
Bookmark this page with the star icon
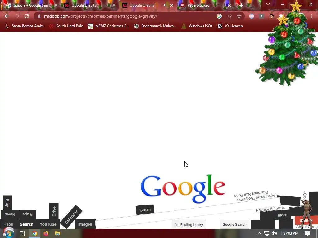click(x=239, y=16)
